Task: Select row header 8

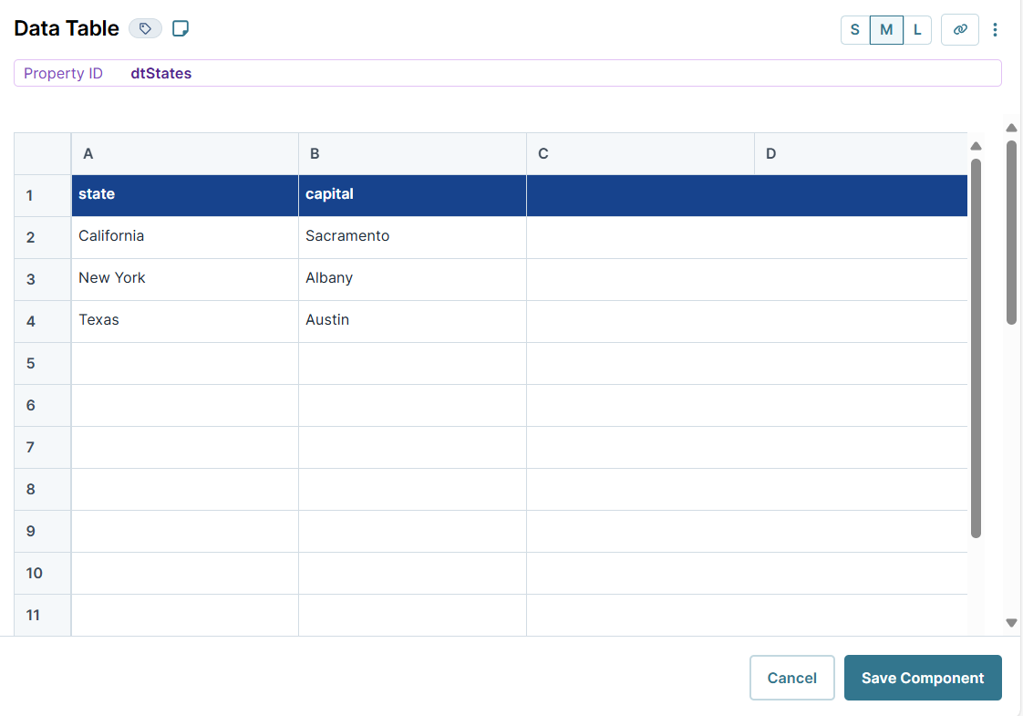Action: [x=43, y=490]
